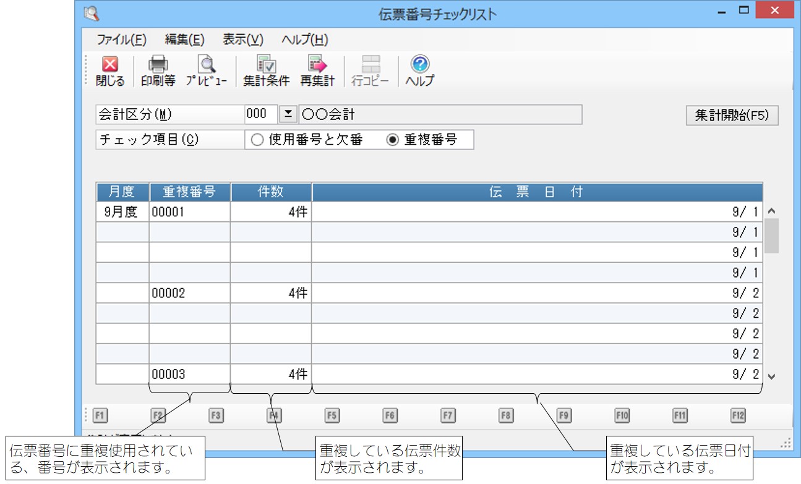Click the F5 function key button
Screen dimensions: 801x484
[x=332, y=416]
